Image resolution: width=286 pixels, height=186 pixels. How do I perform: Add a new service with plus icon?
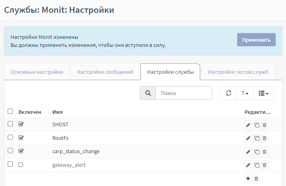248,179
